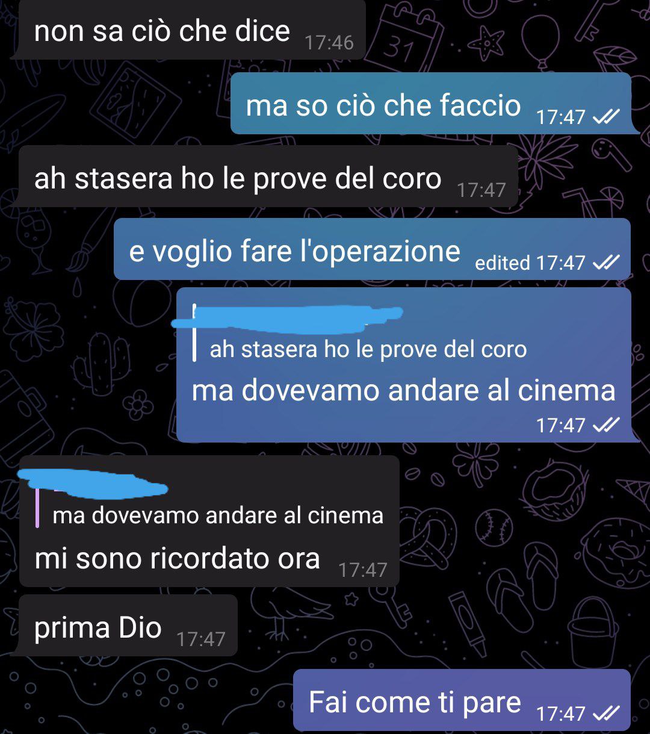Click the purple quote bar in incoming reply
Image resolution: width=650 pixels, height=734 pixels.
pyautogui.click(x=37, y=508)
